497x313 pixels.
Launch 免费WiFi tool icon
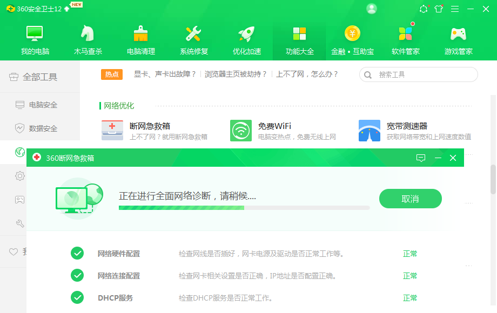click(x=241, y=131)
